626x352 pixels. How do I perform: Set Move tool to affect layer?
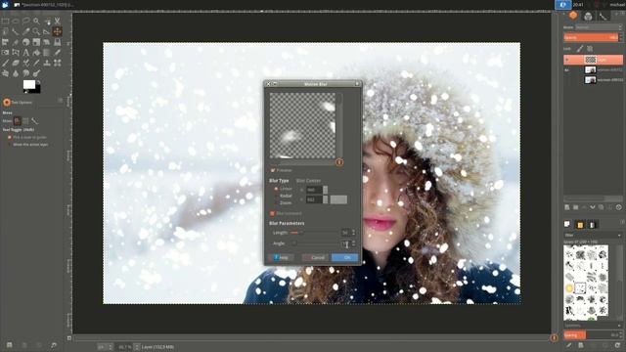click(18, 121)
